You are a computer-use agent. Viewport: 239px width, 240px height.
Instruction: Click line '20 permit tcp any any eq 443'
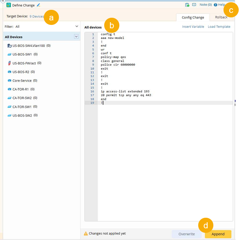pyautogui.click(x=126, y=95)
